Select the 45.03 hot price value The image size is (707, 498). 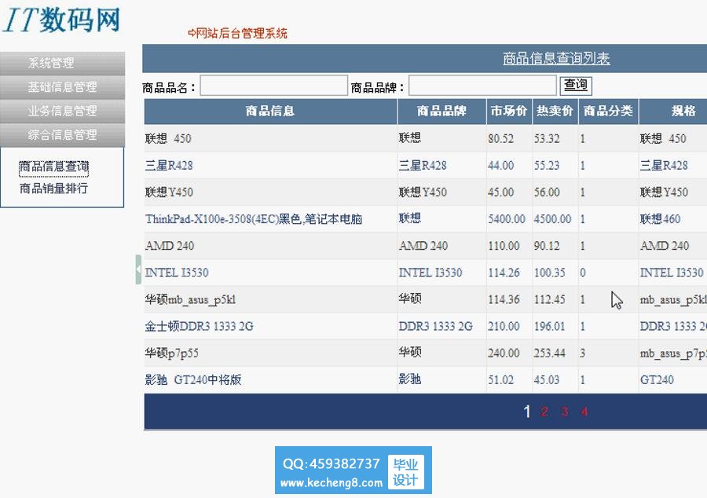coord(547,380)
